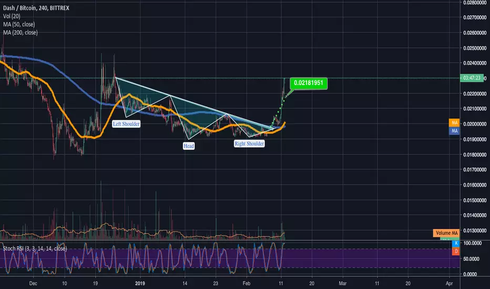490x289 pixels.
Task: Click the 0.02400000 price axis label
Action: [x=475, y=63]
